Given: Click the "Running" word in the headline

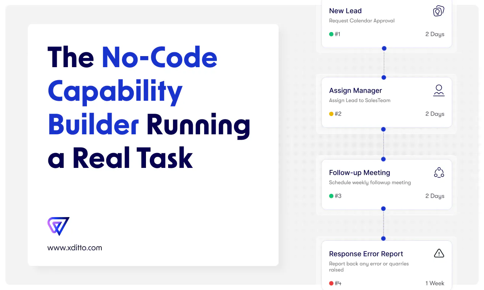Looking at the screenshot, I should click(198, 126).
